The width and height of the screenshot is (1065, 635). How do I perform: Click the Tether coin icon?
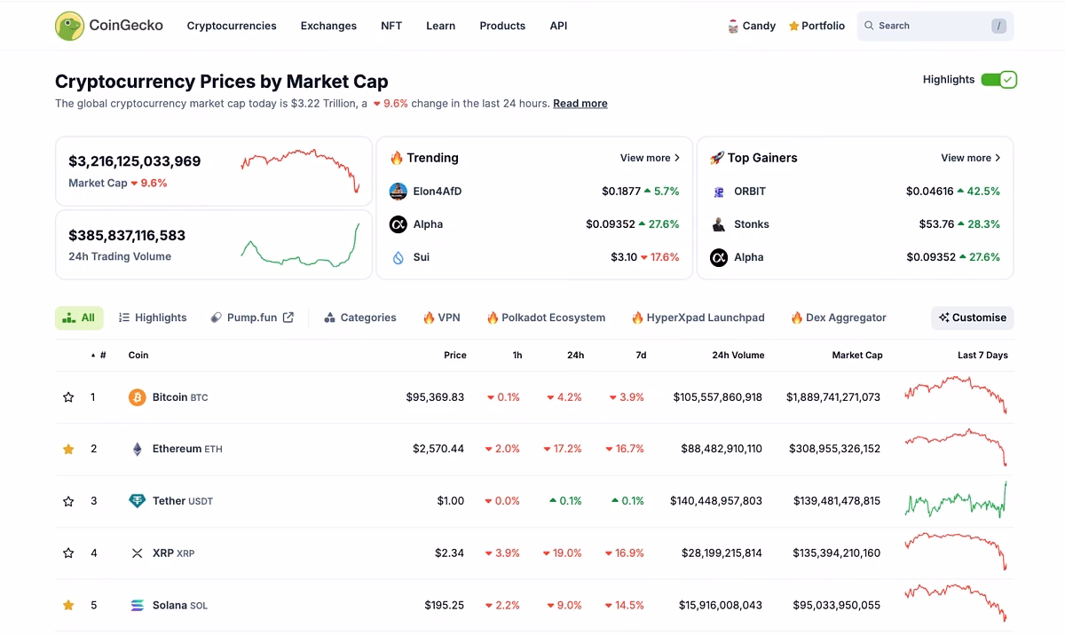click(x=137, y=501)
